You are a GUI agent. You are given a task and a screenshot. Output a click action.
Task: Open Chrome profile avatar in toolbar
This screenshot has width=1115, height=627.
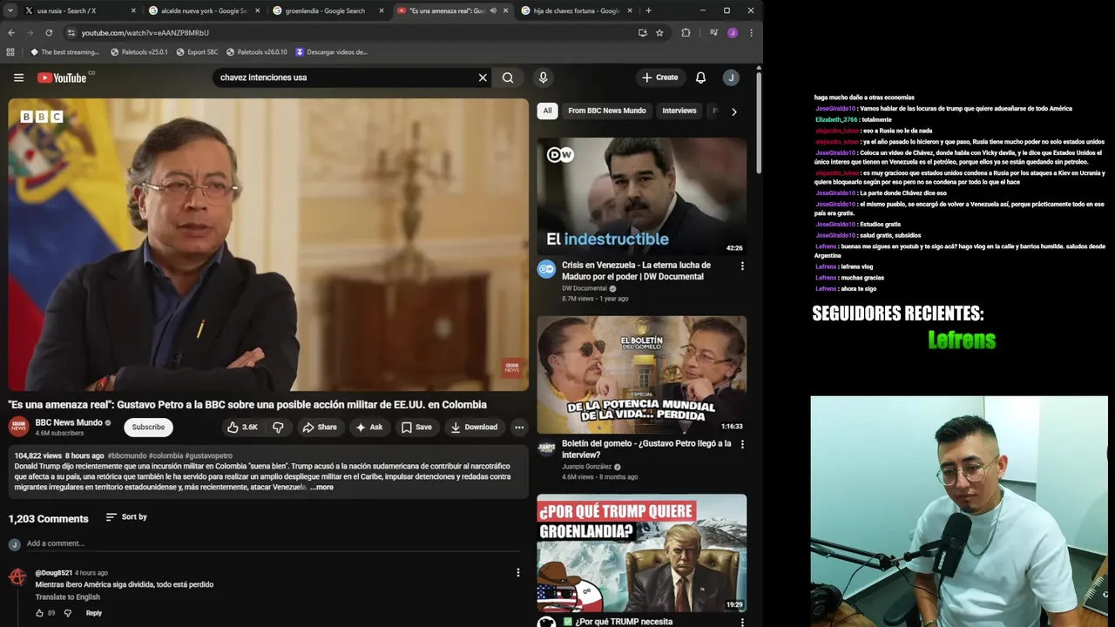[733, 32]
